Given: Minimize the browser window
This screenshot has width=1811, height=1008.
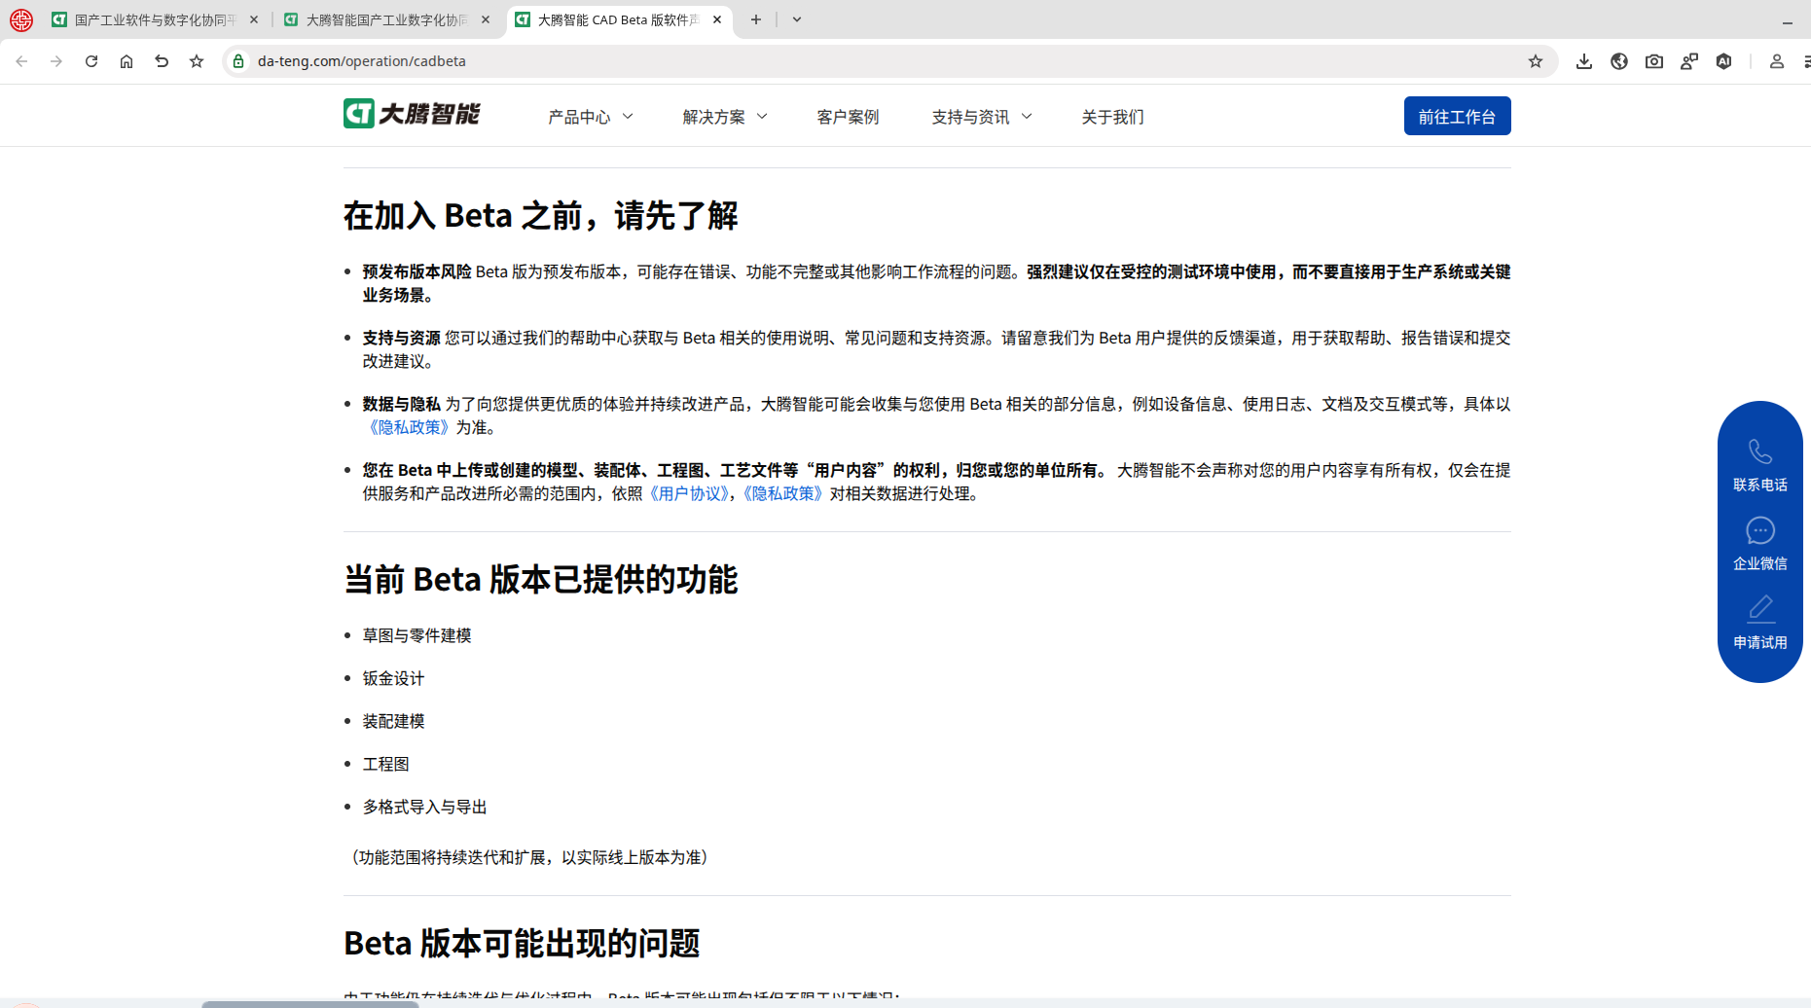Looking at the screenshot, I should [1788, 20].
